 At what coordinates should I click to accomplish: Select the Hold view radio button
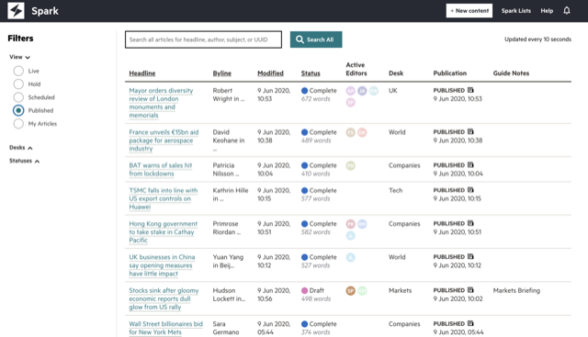(x=18, y=84)
